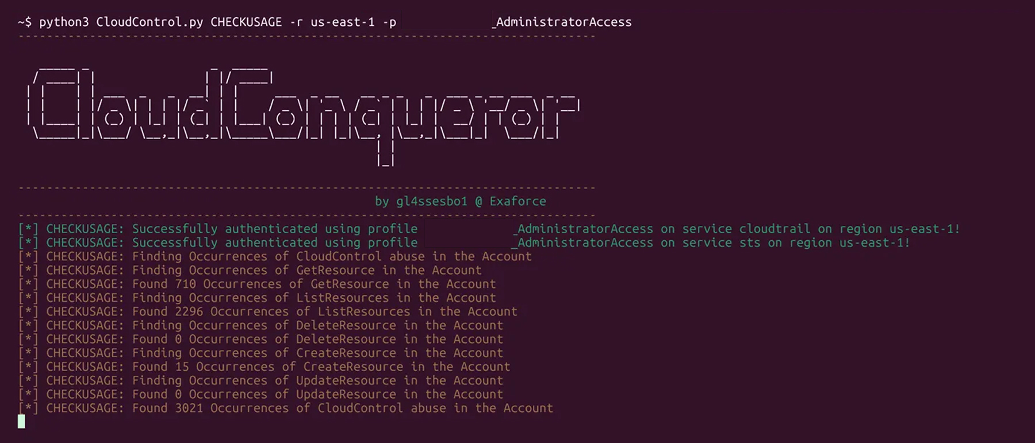Click the line authenticating on service cloudtrail
The height and width of the screenshot is (443, 1035).
(x=489, y=229)
